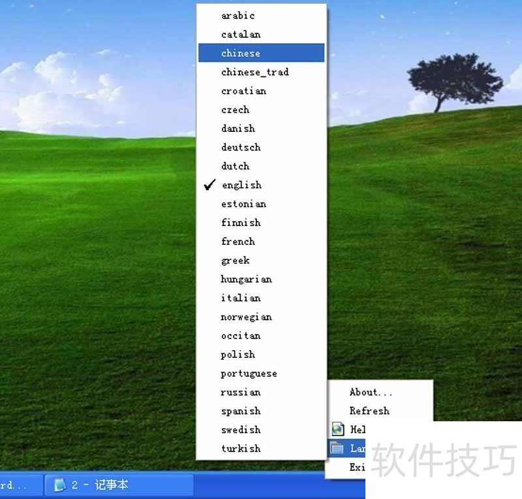
Task: Choose estonian from the language menu
Action: 262,204
